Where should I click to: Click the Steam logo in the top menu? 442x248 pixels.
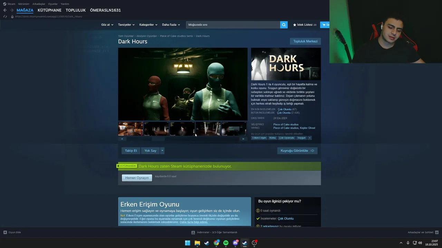[x=4, y=4]
